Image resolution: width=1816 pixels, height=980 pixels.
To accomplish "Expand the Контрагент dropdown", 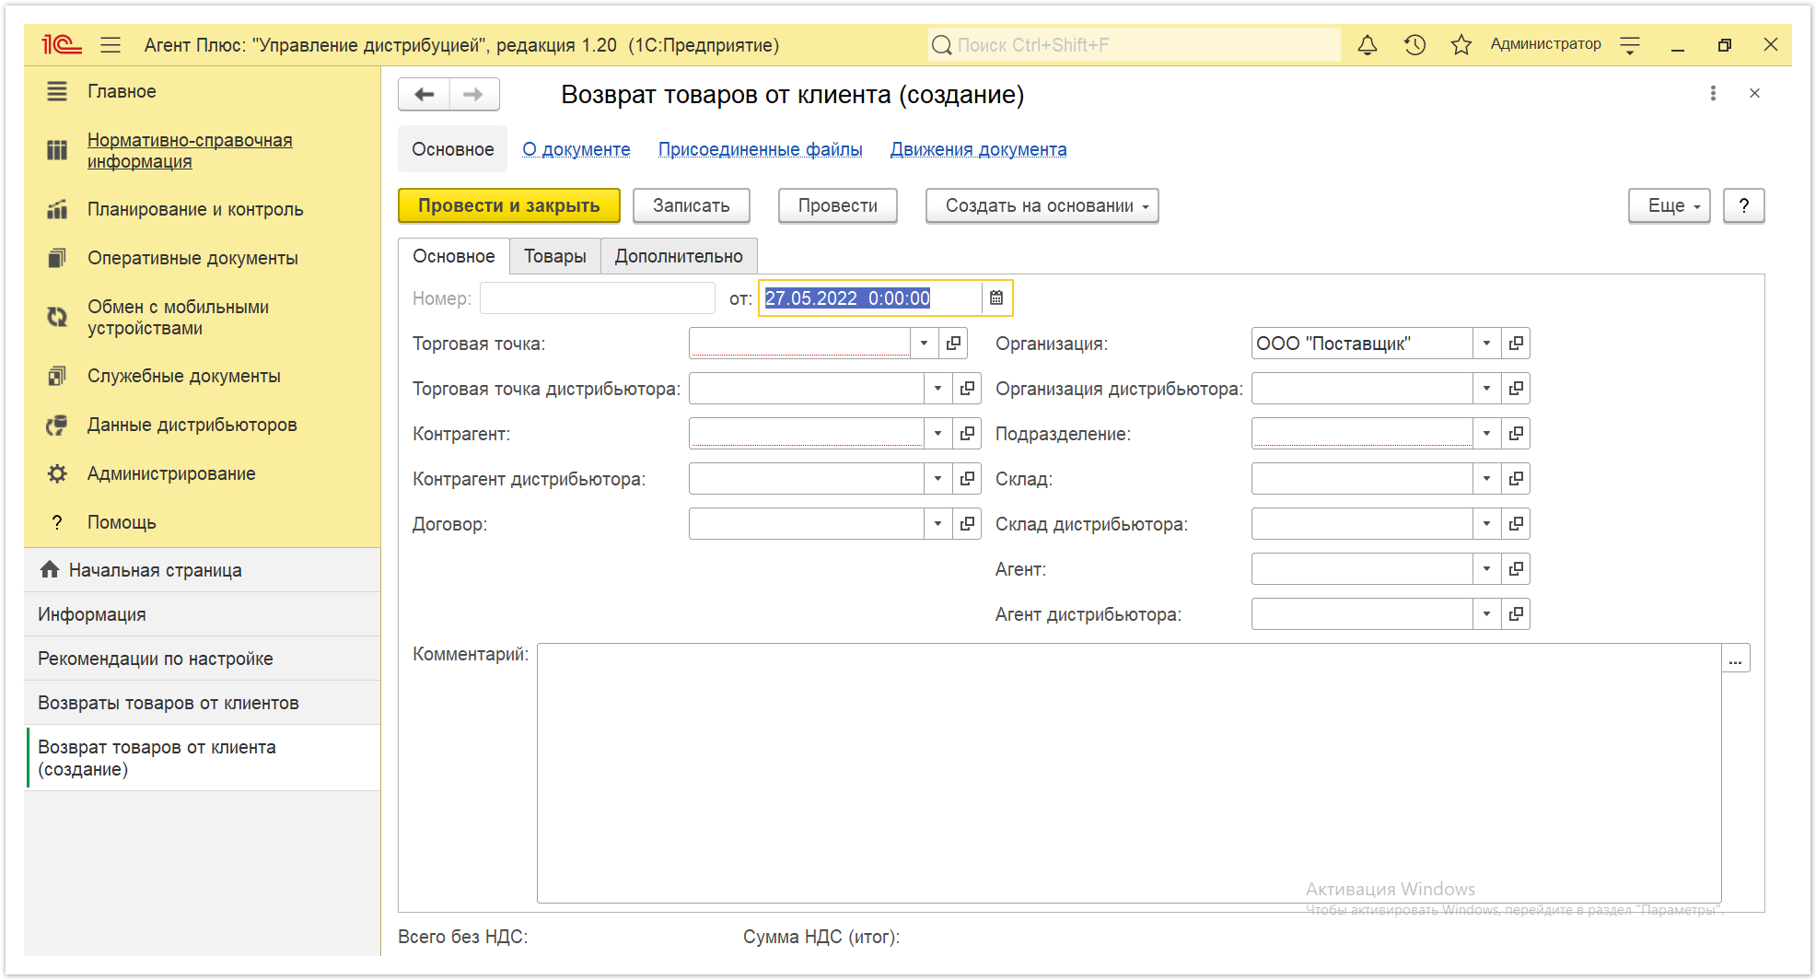I will [937, 434].
